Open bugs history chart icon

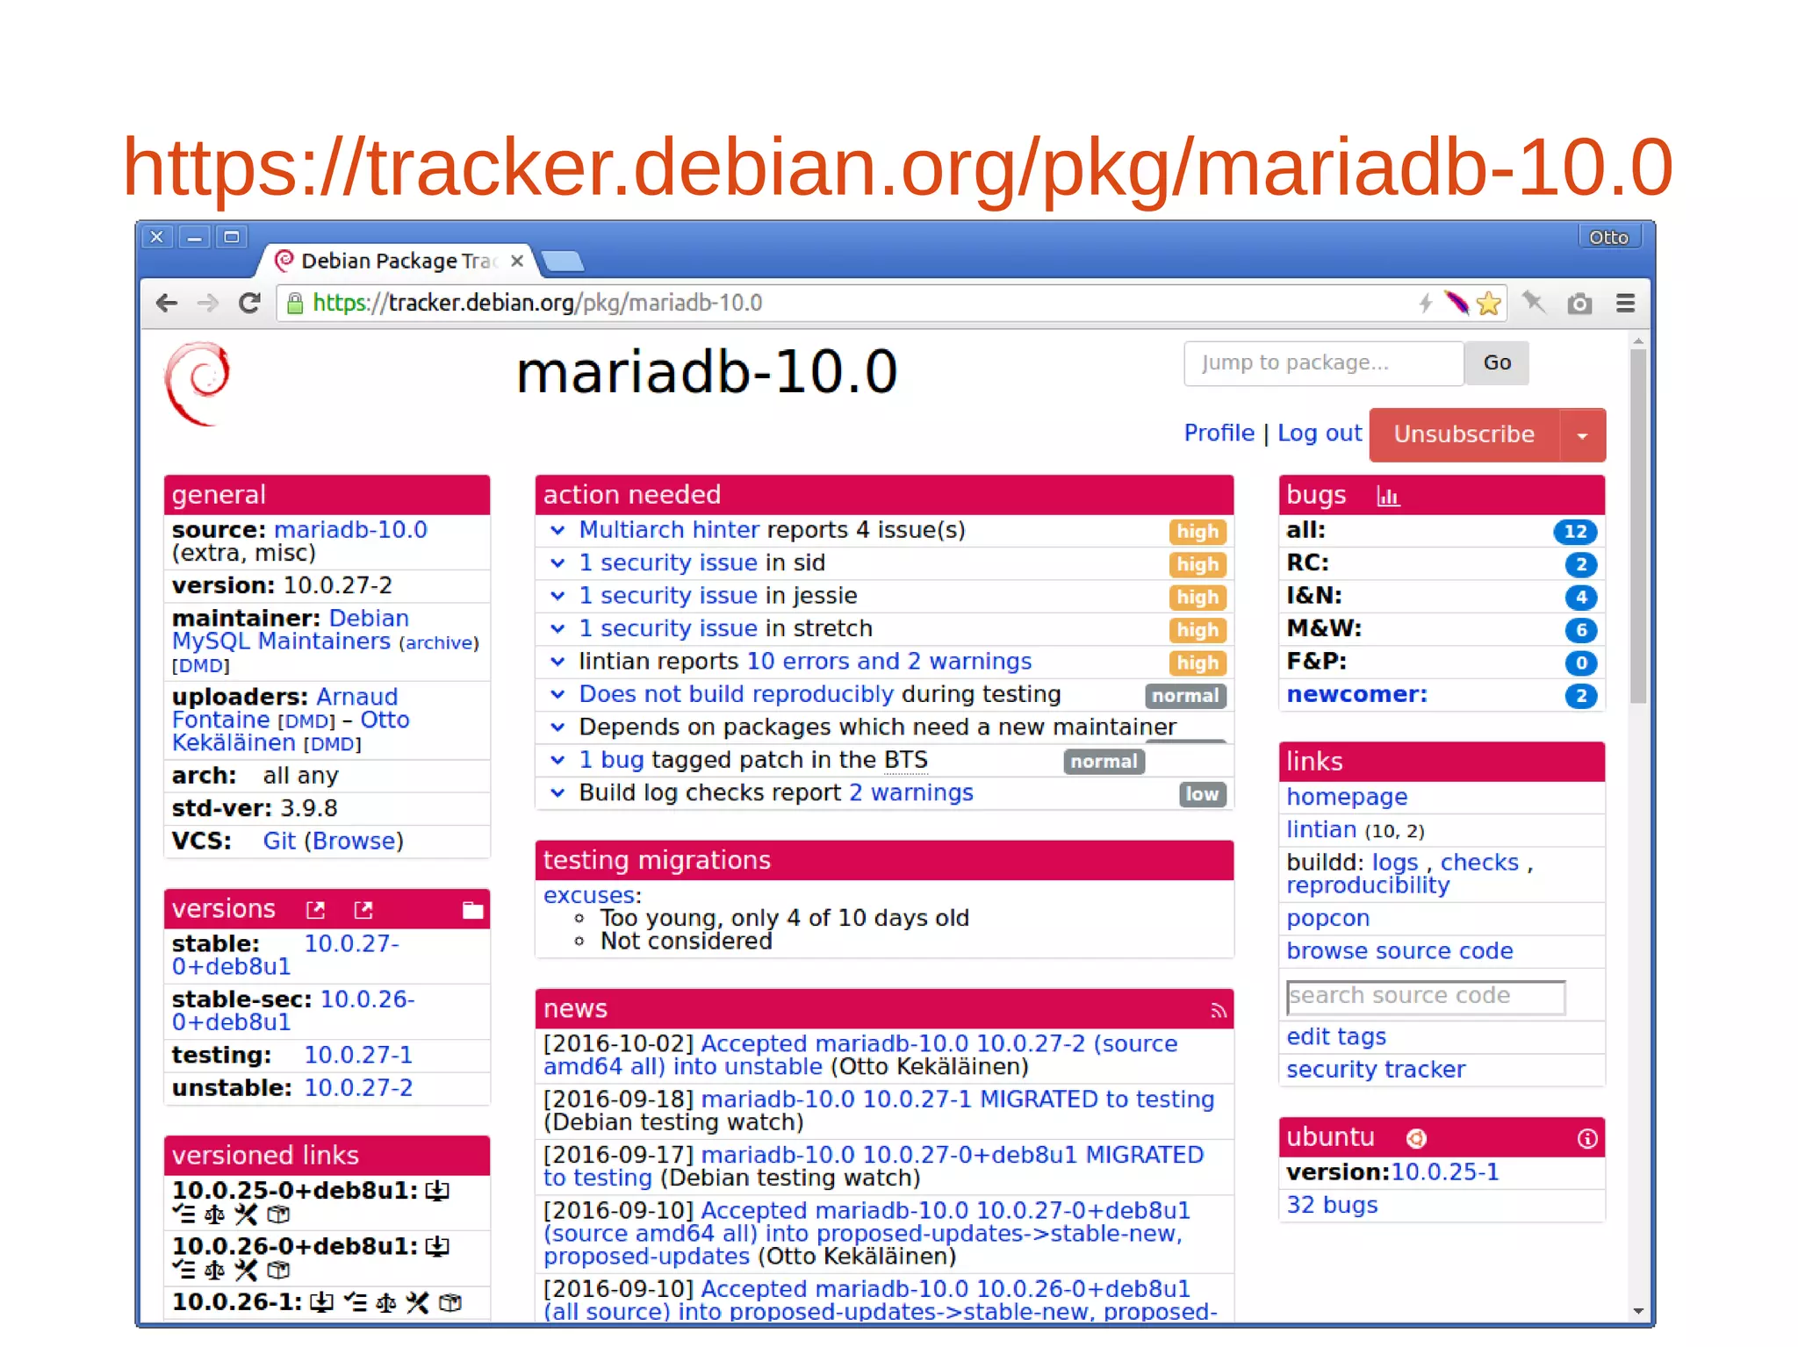[x=1387, y=496]
